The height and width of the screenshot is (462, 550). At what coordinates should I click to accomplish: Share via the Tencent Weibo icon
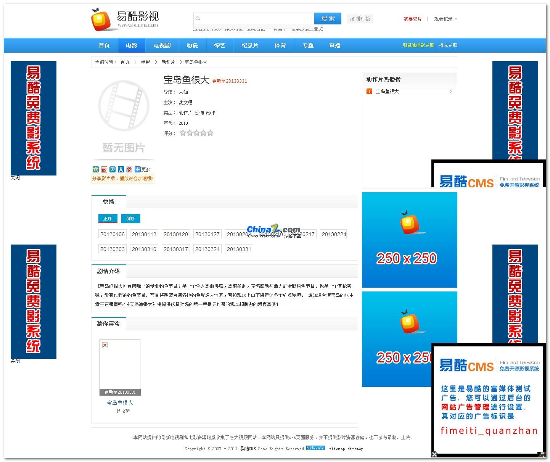(x=113, y=169)
